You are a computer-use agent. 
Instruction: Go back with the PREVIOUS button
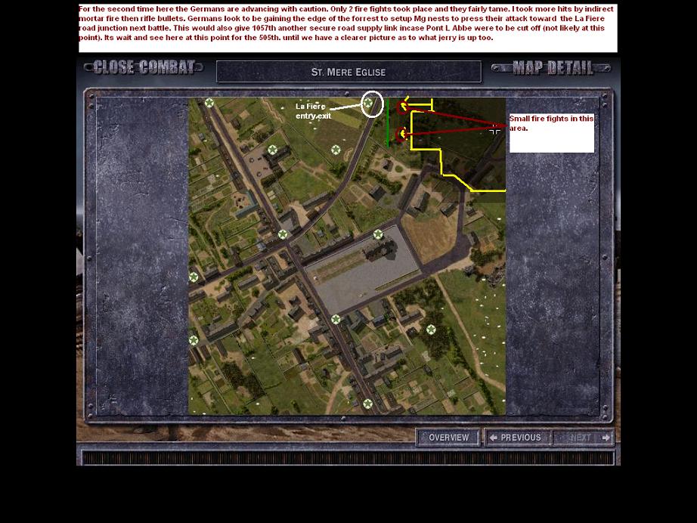[x=518, y=438]
